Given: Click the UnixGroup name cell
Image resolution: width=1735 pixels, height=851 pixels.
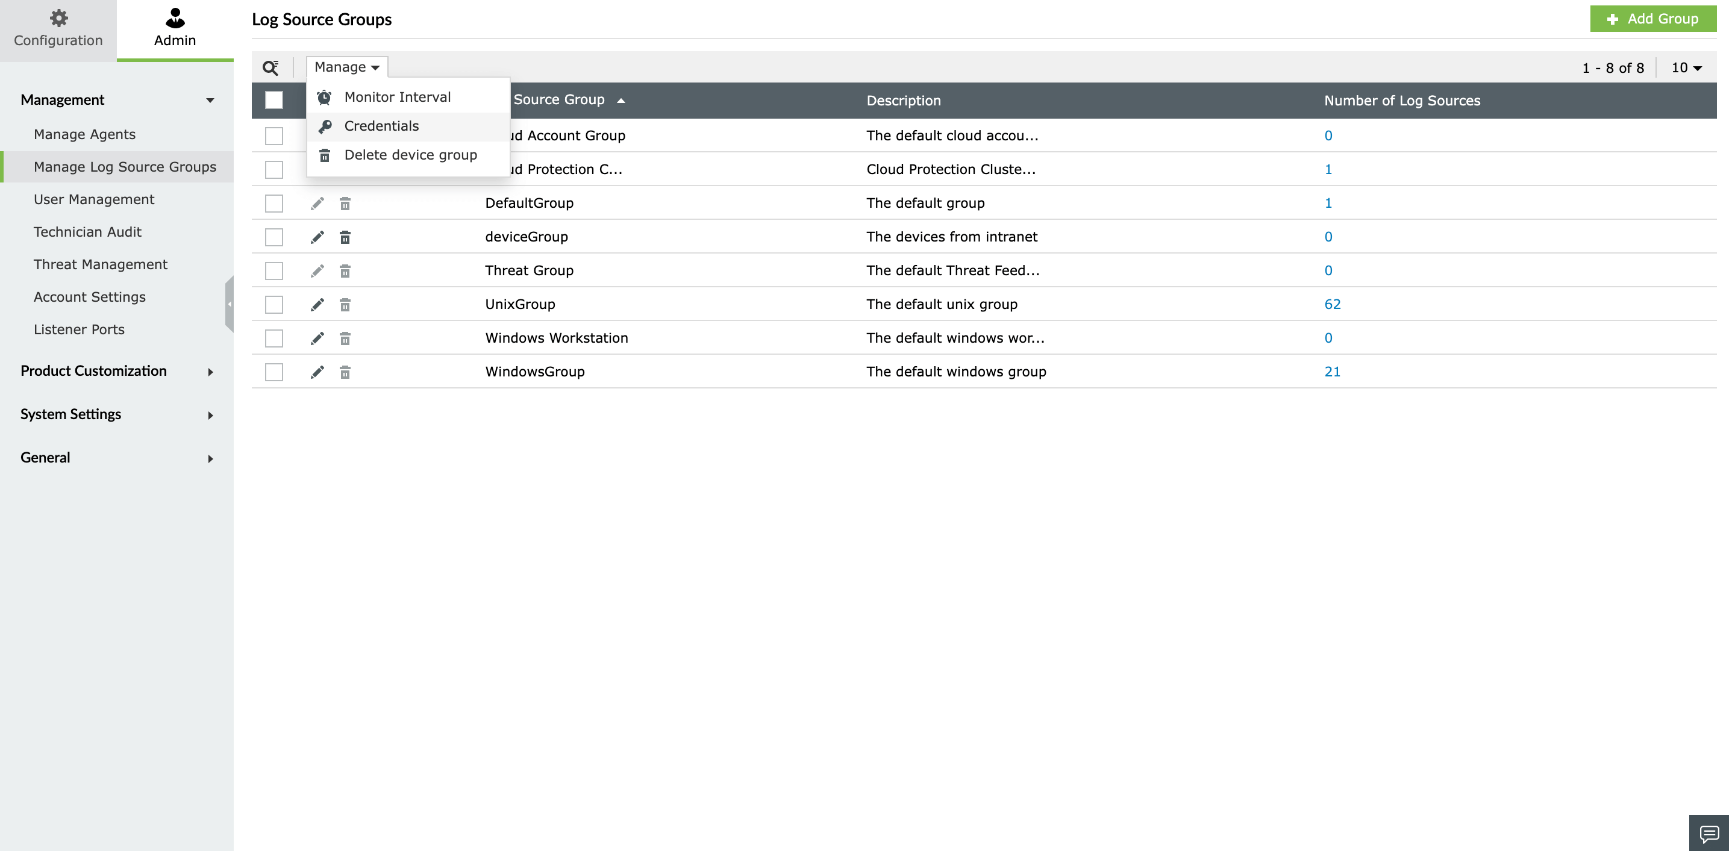Looking at the screenshot, I should (x=520, y=304).
